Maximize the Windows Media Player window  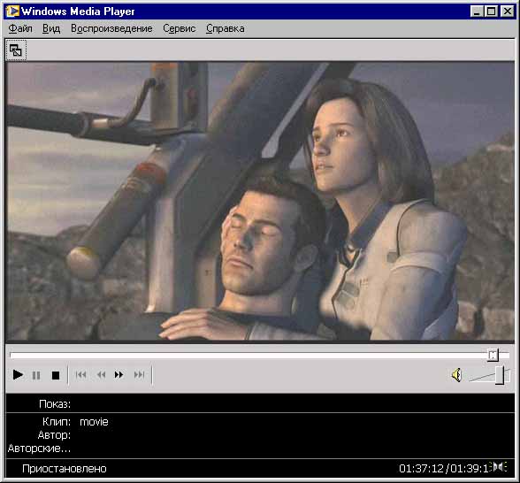(x=491, y=11)
